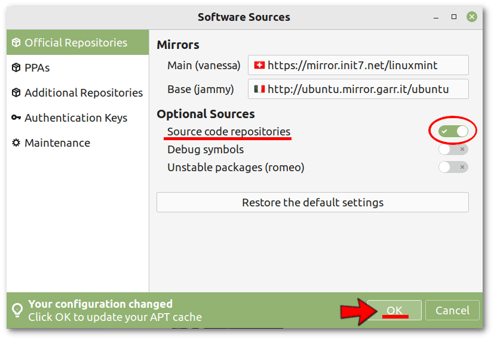Click the Authentication Keys key icon

click(16, 118)
